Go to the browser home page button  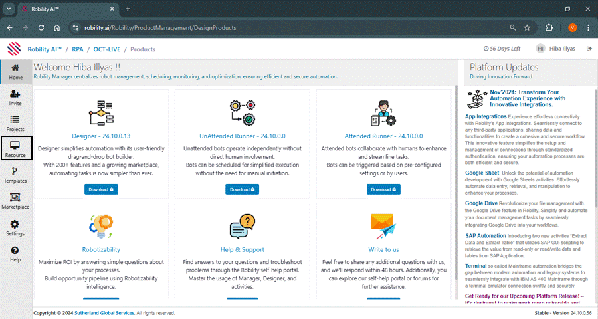(x=57, y=27)
